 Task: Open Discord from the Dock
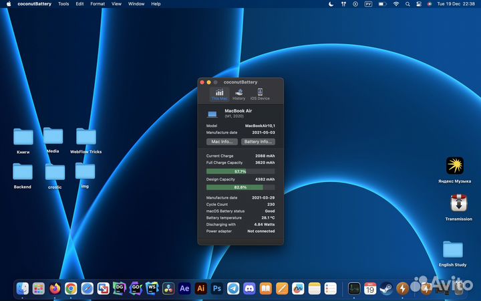(x=249, y=288)
